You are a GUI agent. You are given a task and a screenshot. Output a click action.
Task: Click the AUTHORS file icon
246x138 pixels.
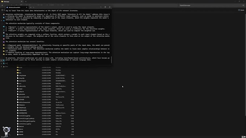(x=18, y=99)
